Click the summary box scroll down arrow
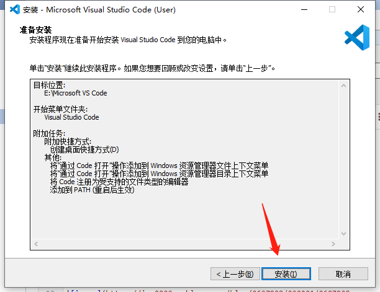Image resolution: width=380 pixels, height=292 pixels. point(343,234)
